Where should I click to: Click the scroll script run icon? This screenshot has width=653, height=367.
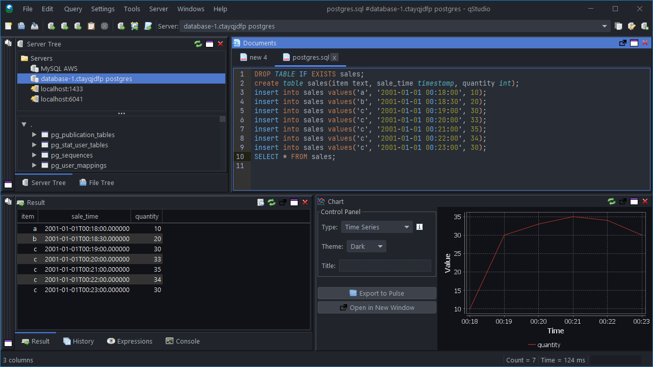coord(148,26)
